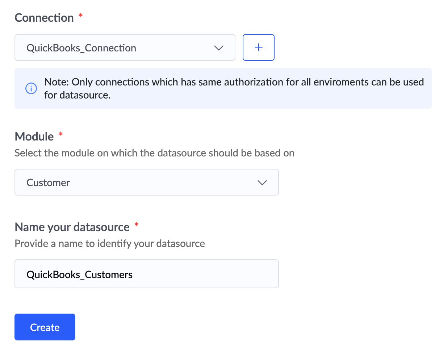Click the Module field label
The width and height of the screenshot is (439, 352).
[34, 137]
